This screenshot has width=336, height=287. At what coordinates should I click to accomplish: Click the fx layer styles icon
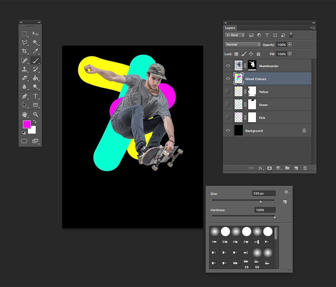click(260, 168)
